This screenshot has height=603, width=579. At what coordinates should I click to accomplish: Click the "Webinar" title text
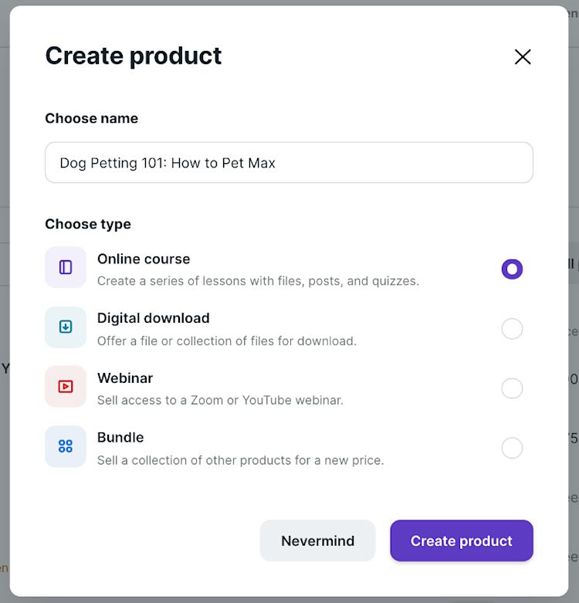click(x=125, y=378)
